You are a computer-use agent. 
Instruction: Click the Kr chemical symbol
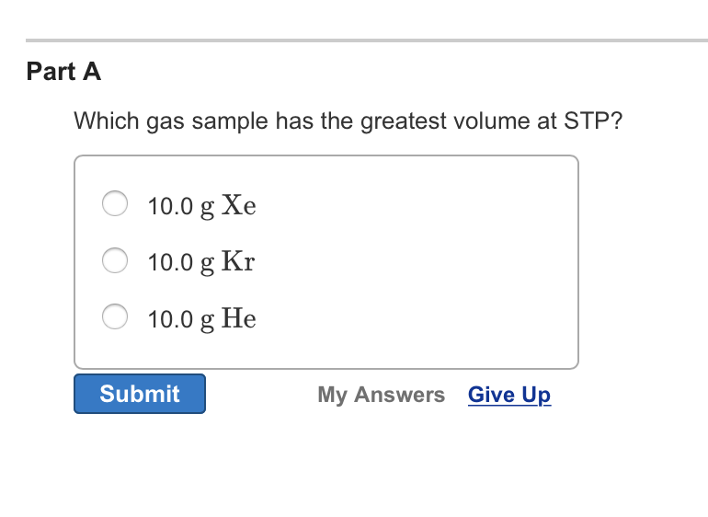pos(238,262)
